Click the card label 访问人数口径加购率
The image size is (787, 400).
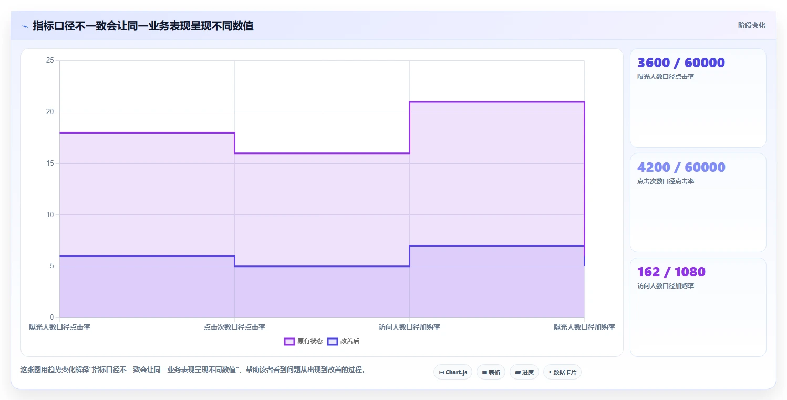[x=666, y=286]
